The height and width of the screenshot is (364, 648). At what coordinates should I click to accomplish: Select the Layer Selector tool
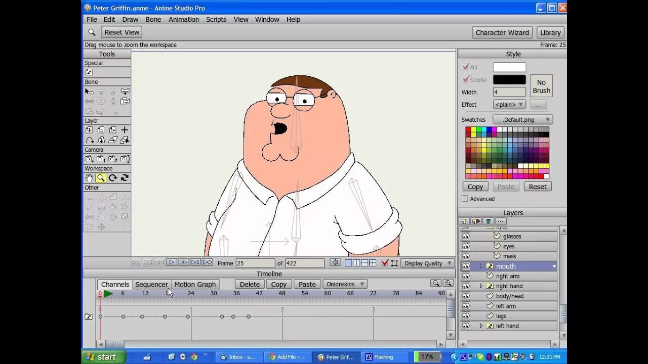click(125, 140)
